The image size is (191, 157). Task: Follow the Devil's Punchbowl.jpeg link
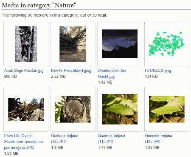pyautogui.click(x=71, y=71)
